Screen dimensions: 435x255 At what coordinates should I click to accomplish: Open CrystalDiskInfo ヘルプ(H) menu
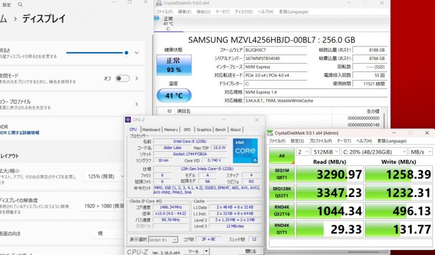(265, 12)
